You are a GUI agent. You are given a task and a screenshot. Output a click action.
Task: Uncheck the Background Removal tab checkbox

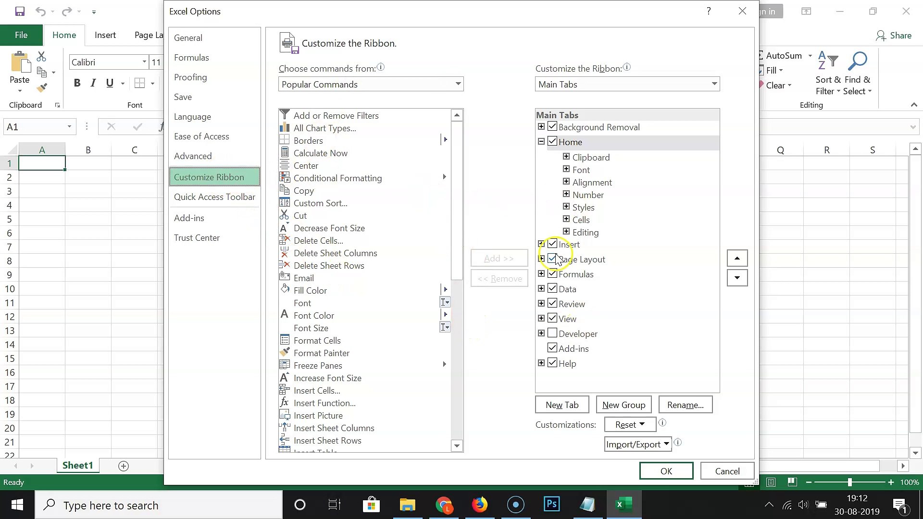(x=552, y=127)
